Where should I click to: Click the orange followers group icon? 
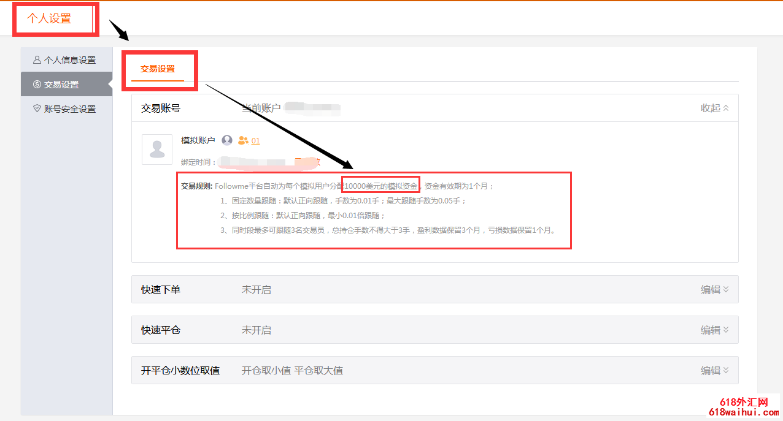coord(243,140)
